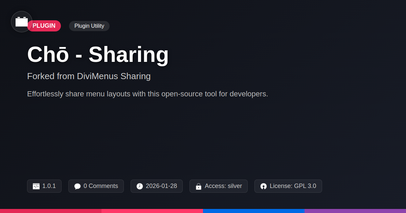Click the crimson bottom color strip

pyautogui.click(x=51, y=211)
